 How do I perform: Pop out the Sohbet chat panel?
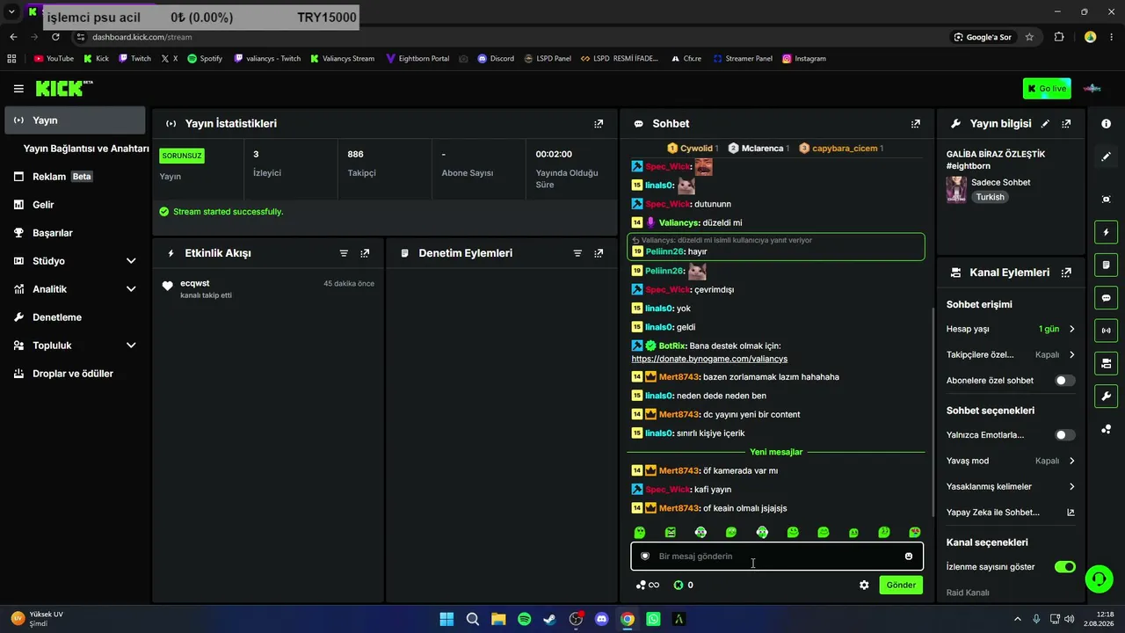916,124
